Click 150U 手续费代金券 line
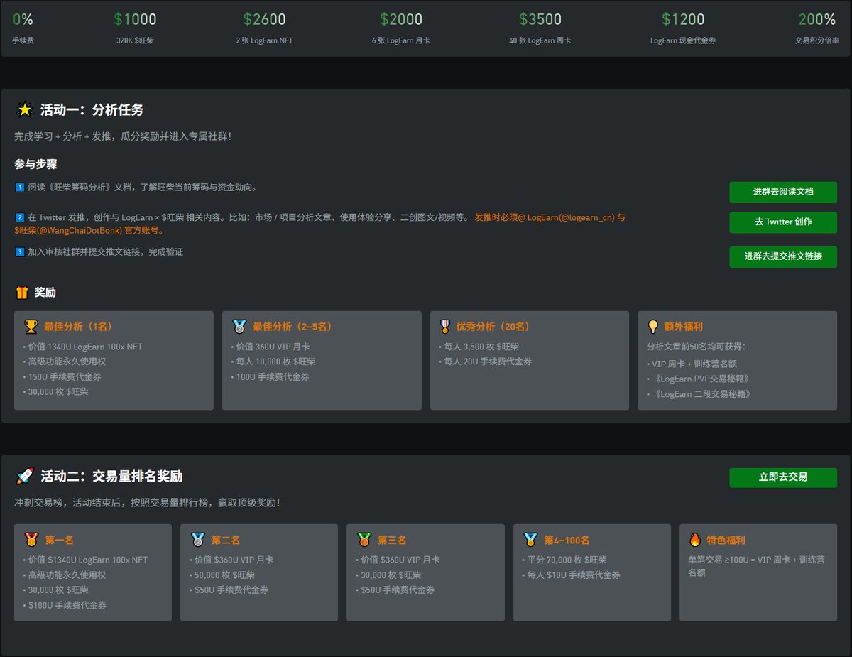 (62, 376)
